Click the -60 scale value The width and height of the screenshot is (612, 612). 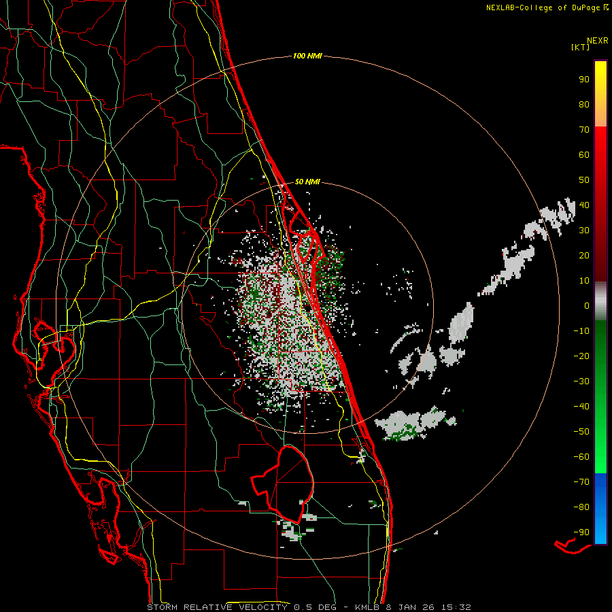[x=581, y=457]
